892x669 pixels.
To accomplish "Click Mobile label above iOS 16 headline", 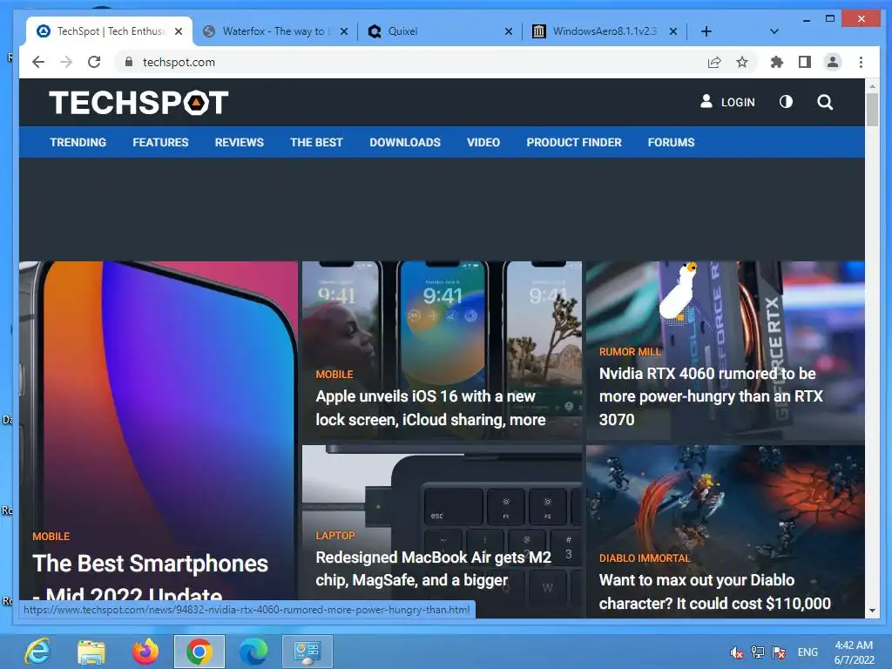I will click(334, 375).
